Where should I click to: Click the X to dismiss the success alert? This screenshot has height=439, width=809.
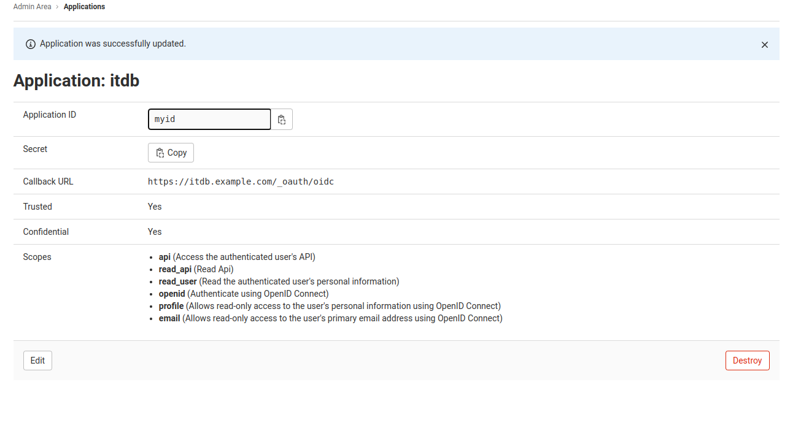pyautogui.click(x=764, y=44)
